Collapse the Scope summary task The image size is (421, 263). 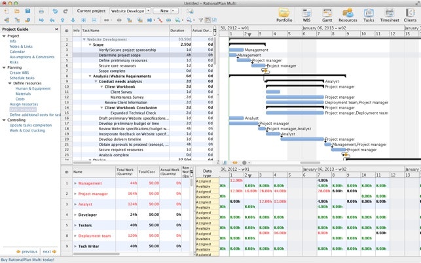[x=90, y=45]
